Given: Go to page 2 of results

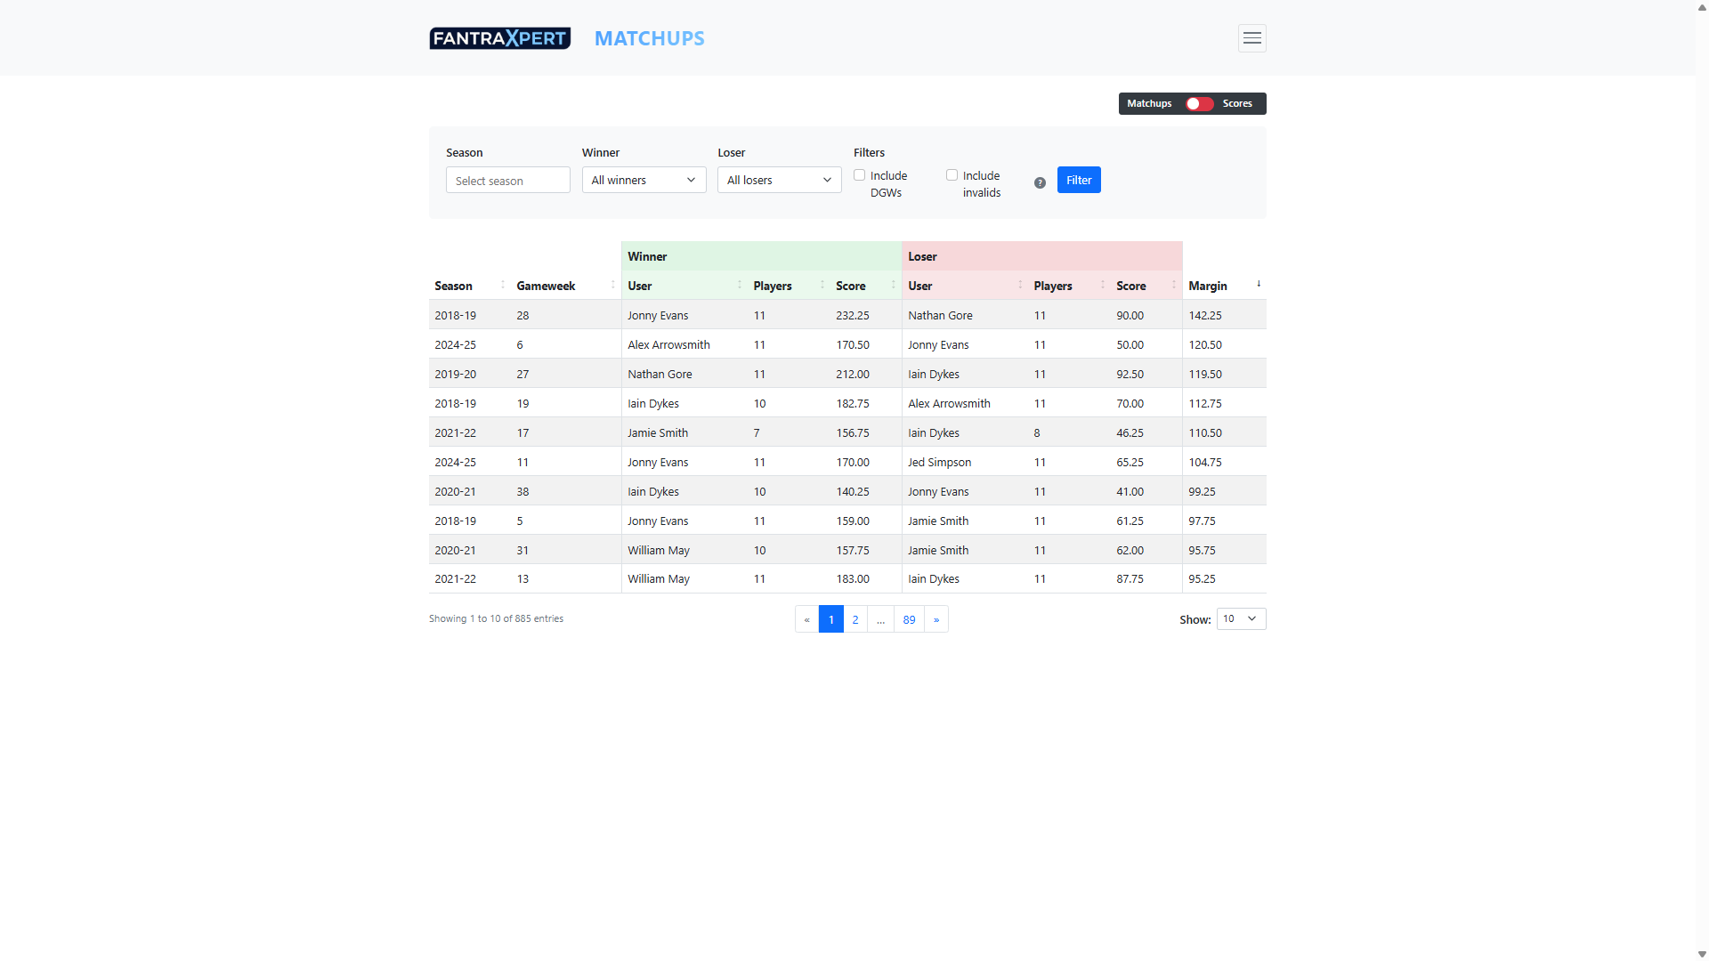Looking at the screenshot, I should 855,619.
